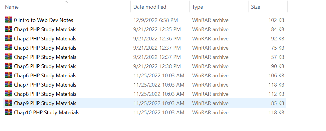Image resolution: width=326 pixels, height=131 pixels.
Task: Select the Chap5 PHP Study Materials archive icon
Action: point(9,66)
